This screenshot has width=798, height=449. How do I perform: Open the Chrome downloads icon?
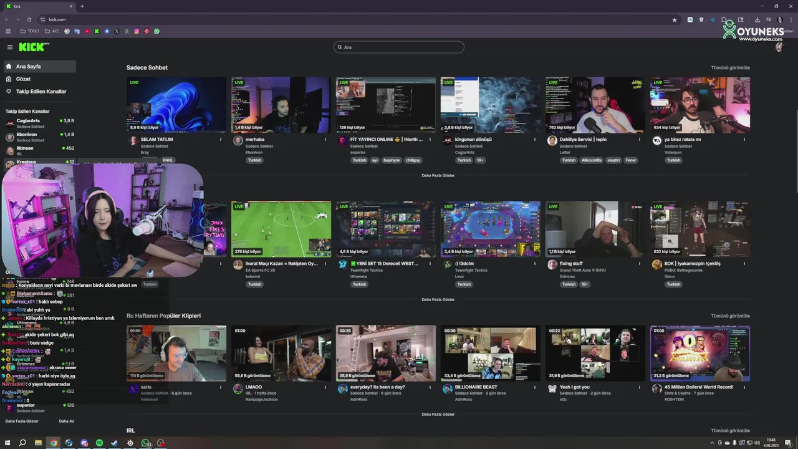coord(757,19)
